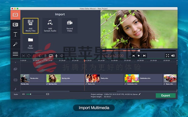188x117 pixels.
Task: Click Record Video button
Action: [70, 26]
